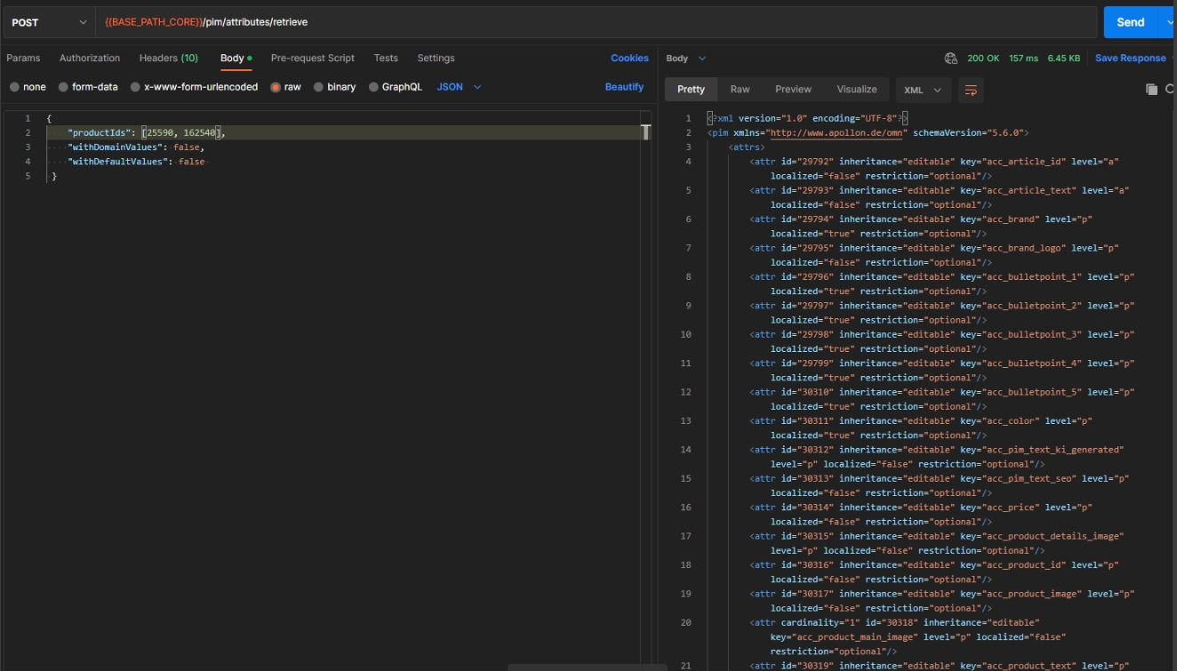Open the Cookies link
Image resolution: width=1177 pixels, height=671 pixels.
[x=629, y=59]
